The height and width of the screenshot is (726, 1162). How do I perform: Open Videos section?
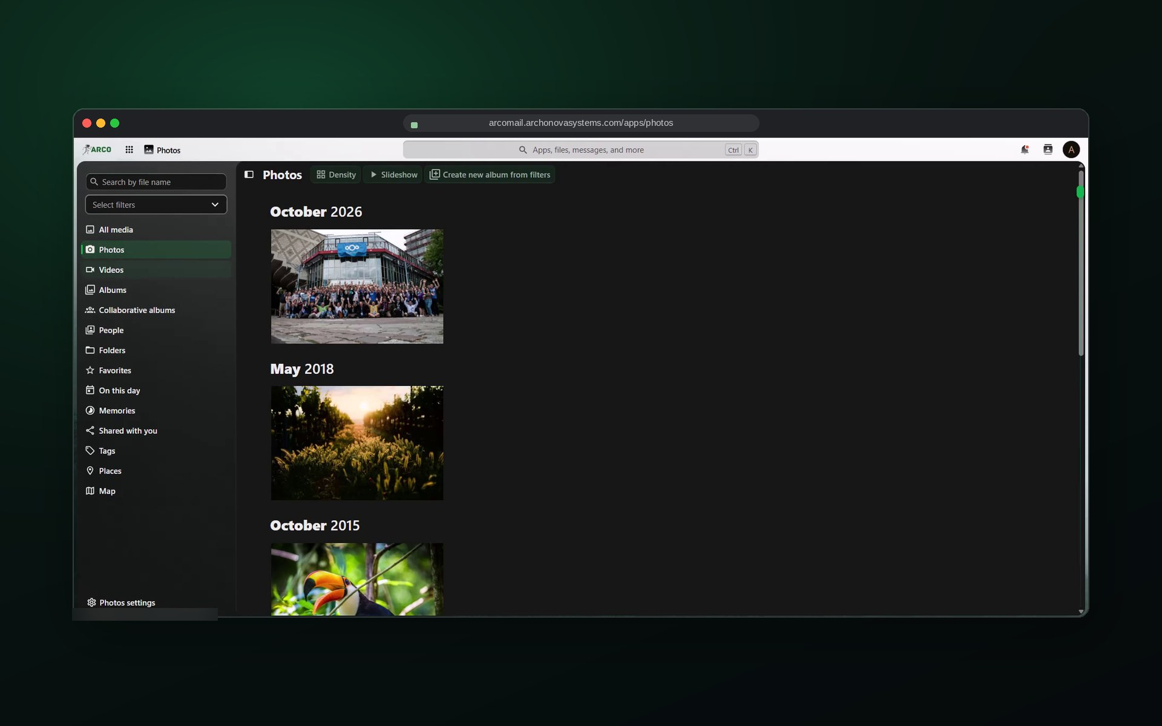[x=156, y=270]
